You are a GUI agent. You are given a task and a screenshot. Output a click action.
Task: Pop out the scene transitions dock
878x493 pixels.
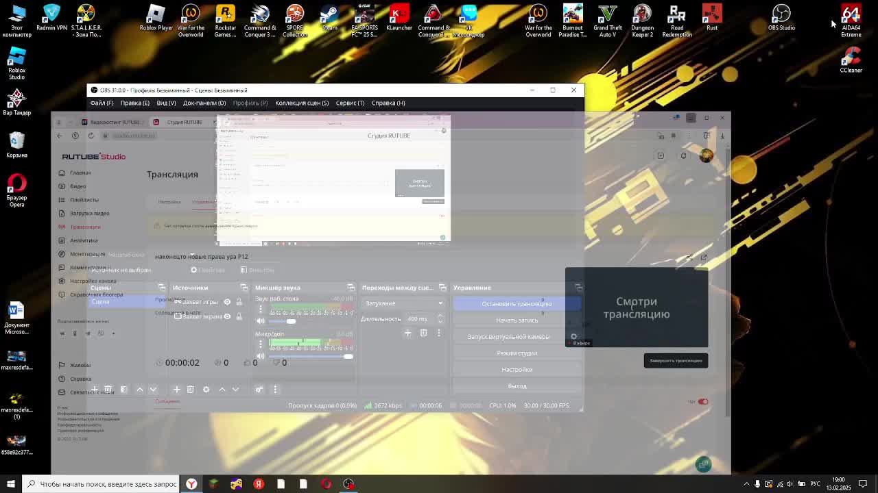442,288
